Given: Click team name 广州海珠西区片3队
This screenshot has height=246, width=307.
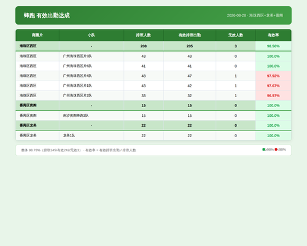Looking at the screenshot, I should coord(77,56).
